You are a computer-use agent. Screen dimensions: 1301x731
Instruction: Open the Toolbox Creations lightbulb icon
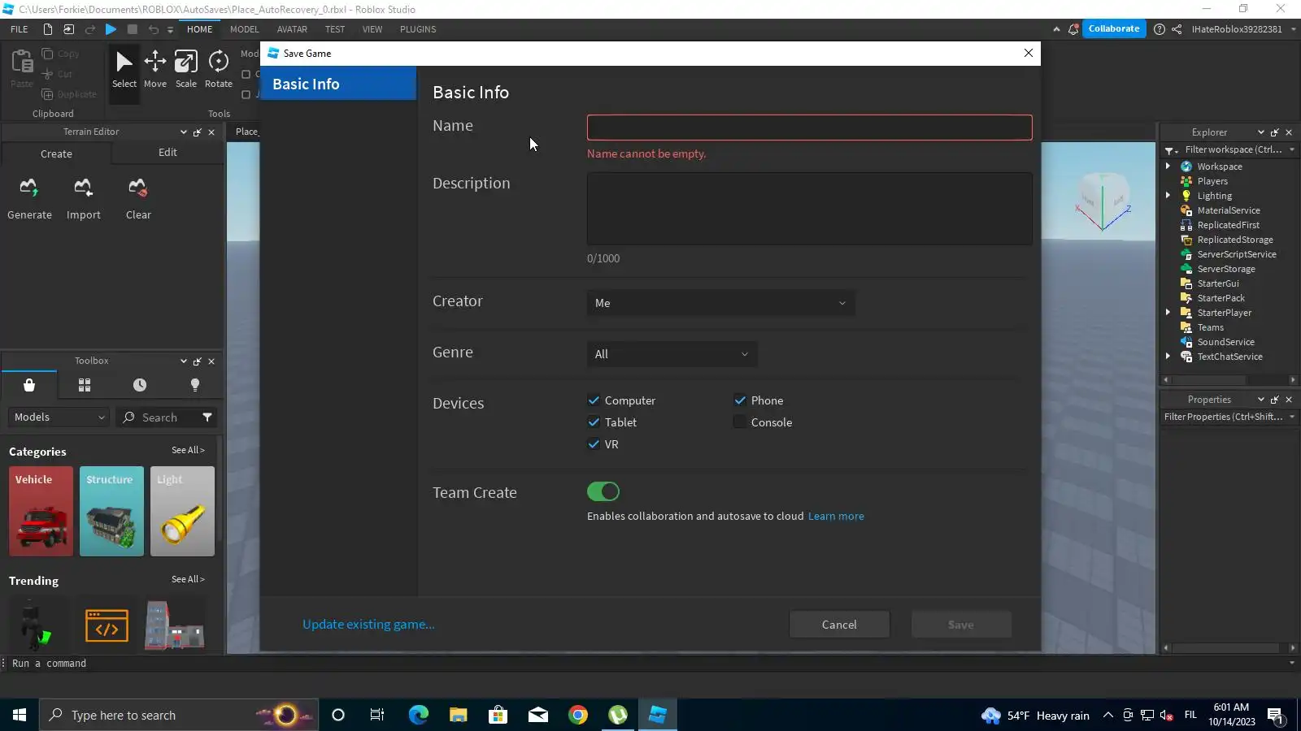click(x=195, y=385)
